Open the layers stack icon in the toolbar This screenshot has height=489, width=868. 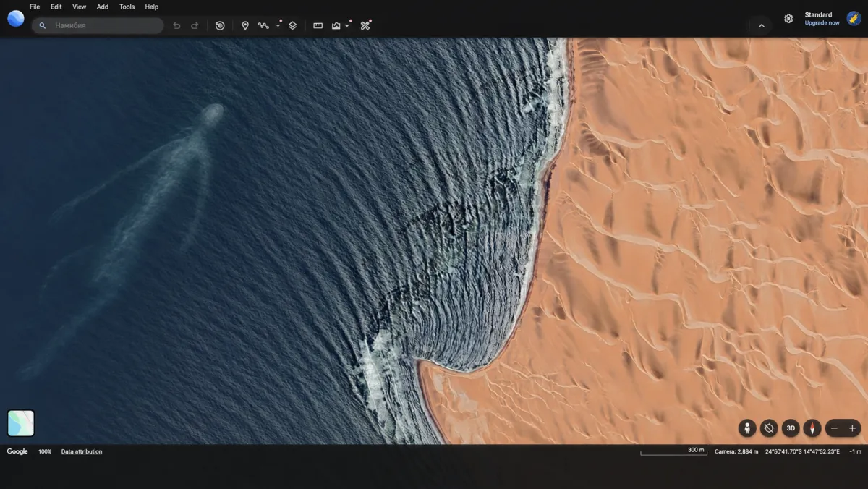292,25
